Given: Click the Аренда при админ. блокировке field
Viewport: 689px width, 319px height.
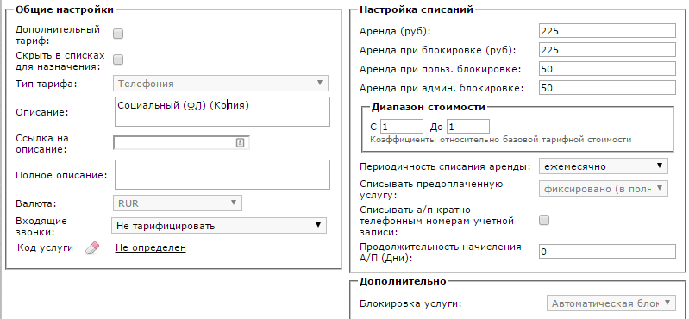Looking at the screenshot, I should (607, 87).
